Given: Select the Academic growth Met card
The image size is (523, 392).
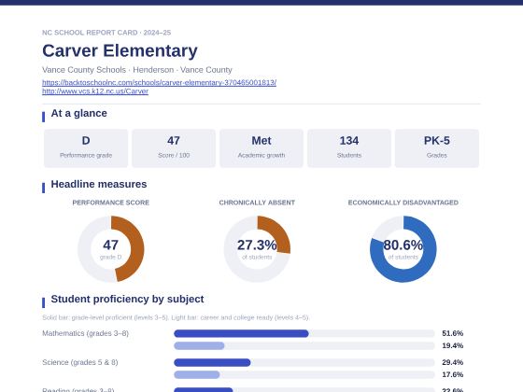Looking at the screenshot, I should [261, 148].
